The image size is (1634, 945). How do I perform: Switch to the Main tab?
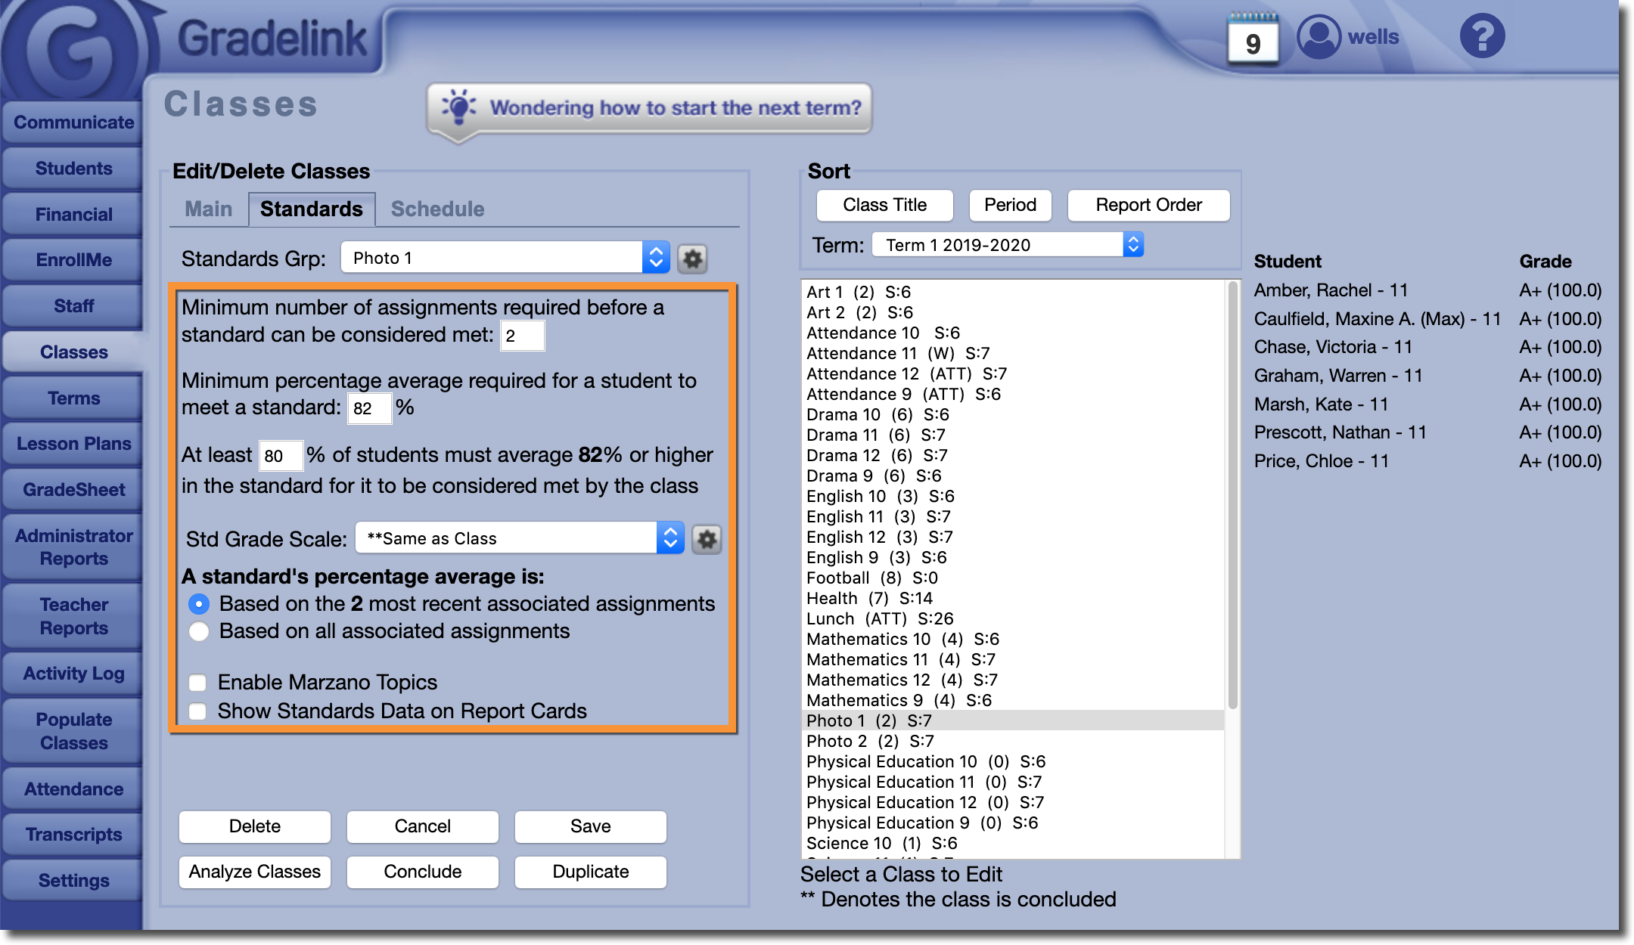pos(208,209)
